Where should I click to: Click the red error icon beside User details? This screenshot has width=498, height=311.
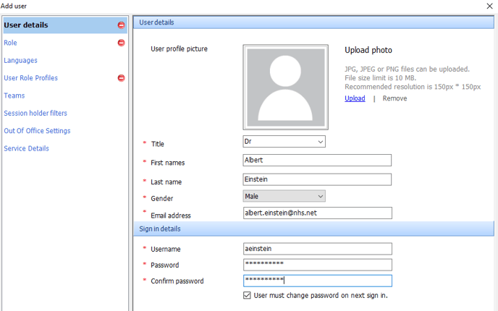(x=121, y=25)
